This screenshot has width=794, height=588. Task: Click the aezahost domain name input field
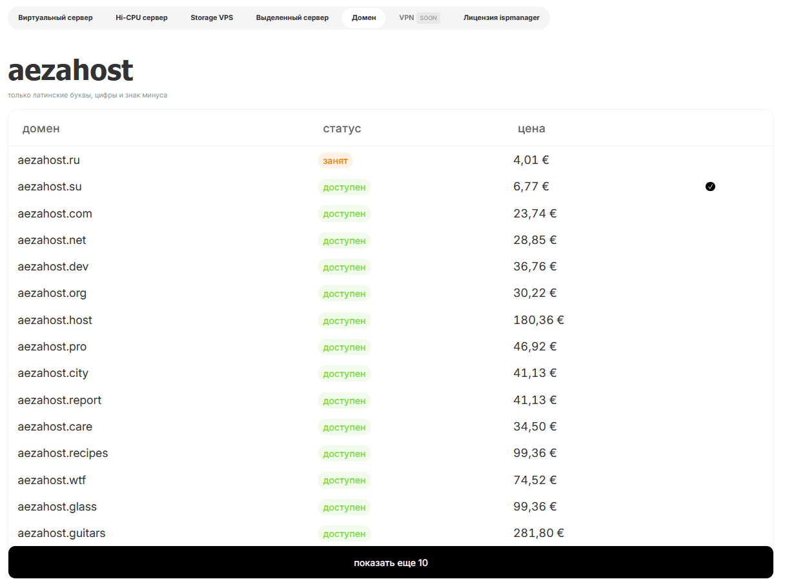point(194,70)
